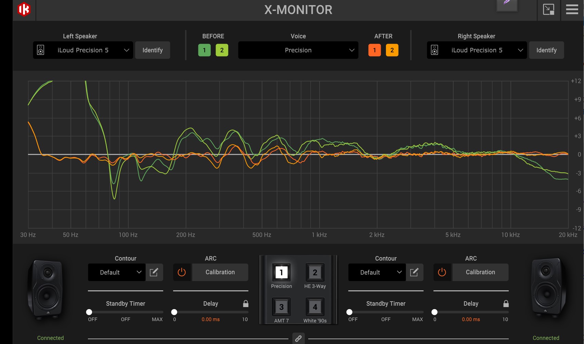Screen dimensions: 584x344
Task: Toggle BEFORE curve 2 display
Action: [x=222, y=50]
